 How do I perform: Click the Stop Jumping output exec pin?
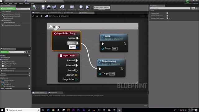pyautogui.click(x=122, y=69)
